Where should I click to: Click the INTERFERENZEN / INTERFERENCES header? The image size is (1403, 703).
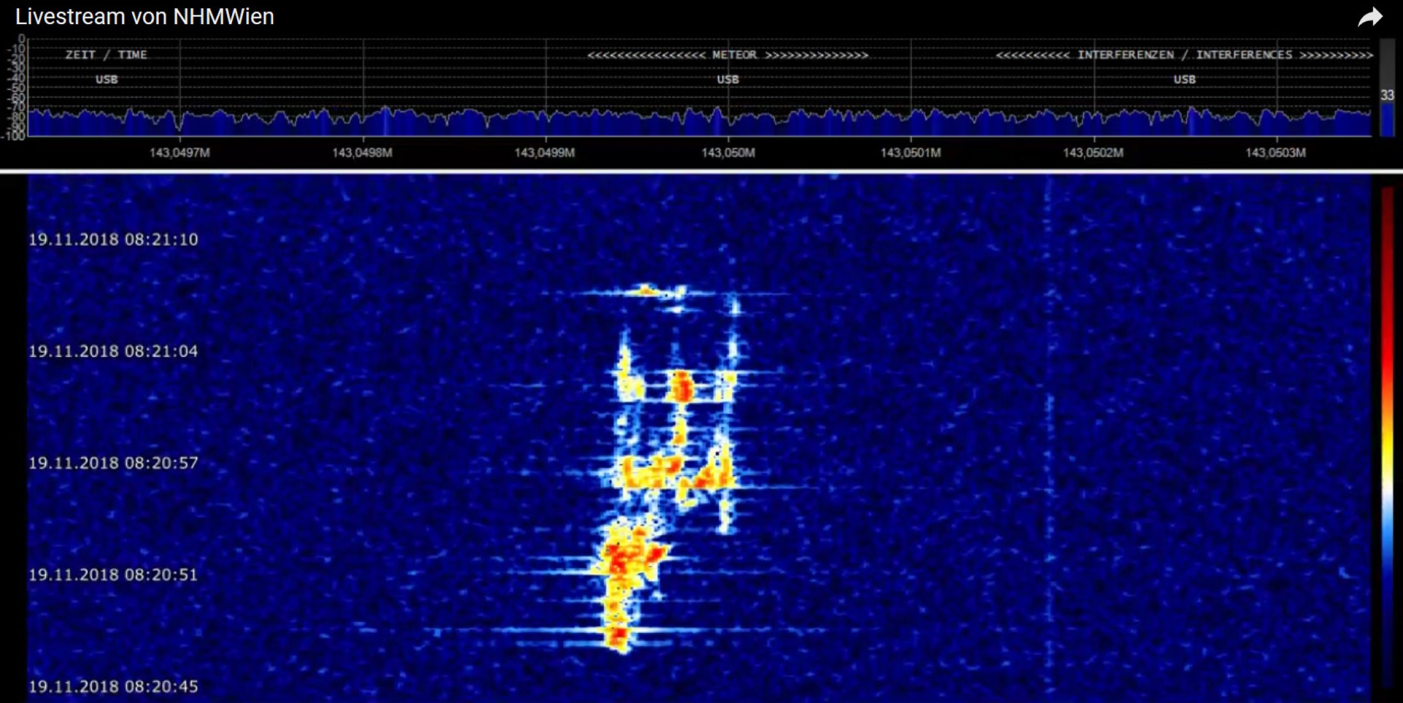(x=1184, y=55)
